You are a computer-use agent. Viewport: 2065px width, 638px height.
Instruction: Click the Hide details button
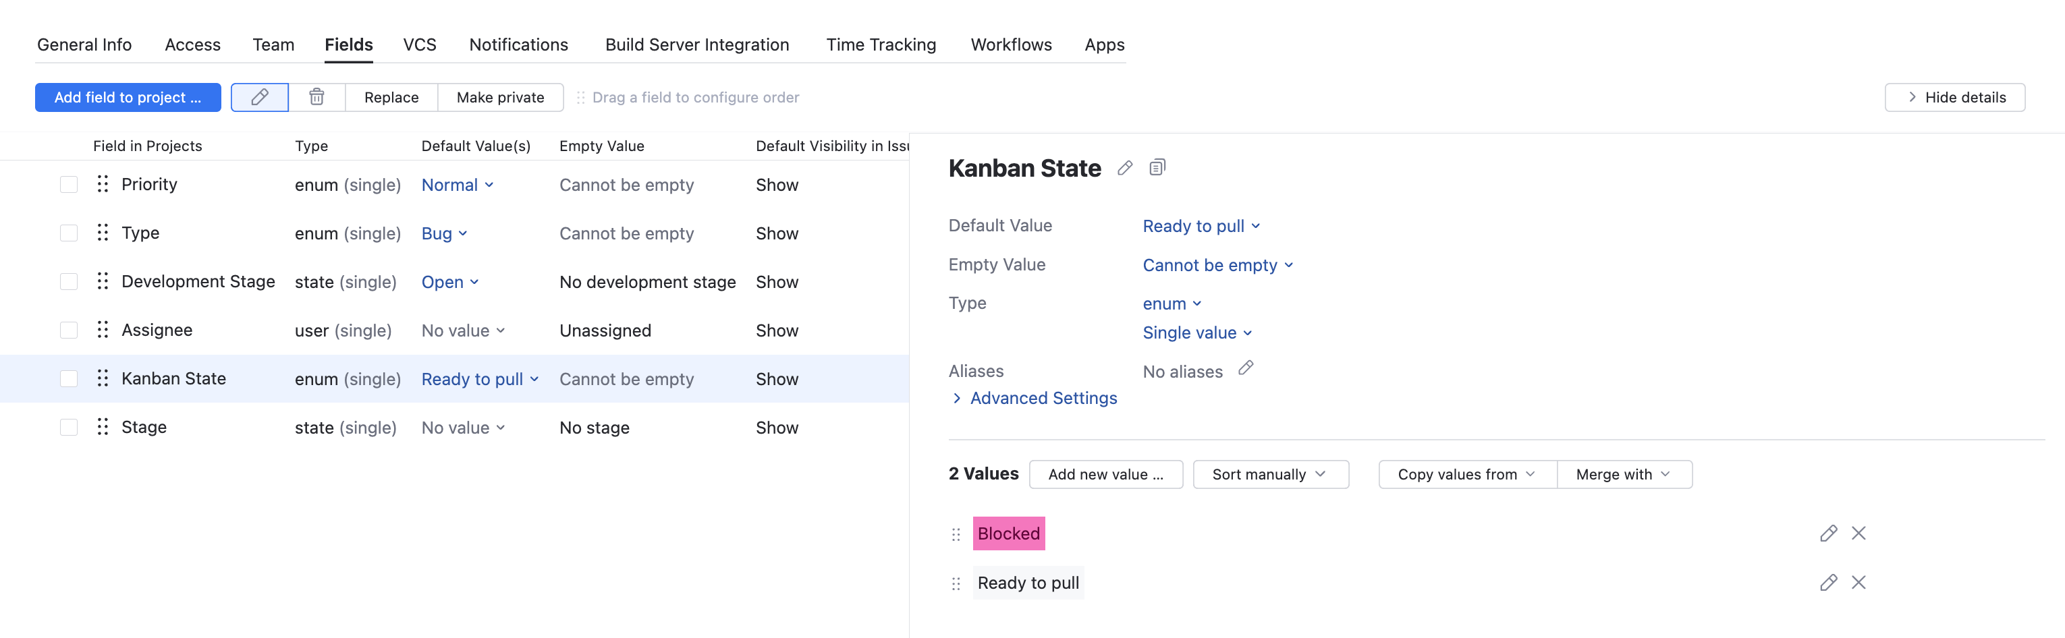pyautogui.click(x=1954, y=97)
